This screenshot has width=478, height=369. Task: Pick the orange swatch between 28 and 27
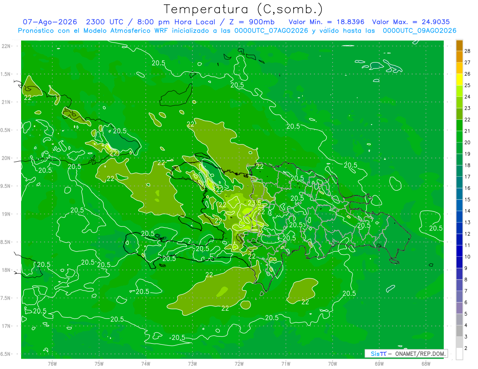[459, 57]
